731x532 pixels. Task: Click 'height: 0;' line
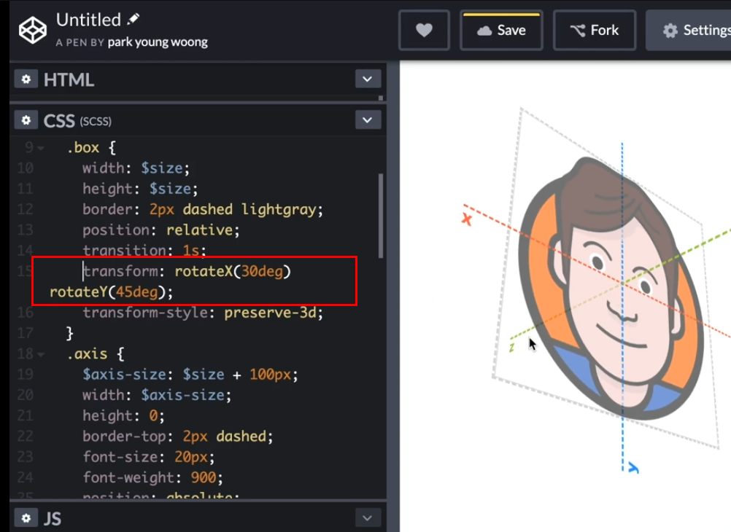(123, 415)
